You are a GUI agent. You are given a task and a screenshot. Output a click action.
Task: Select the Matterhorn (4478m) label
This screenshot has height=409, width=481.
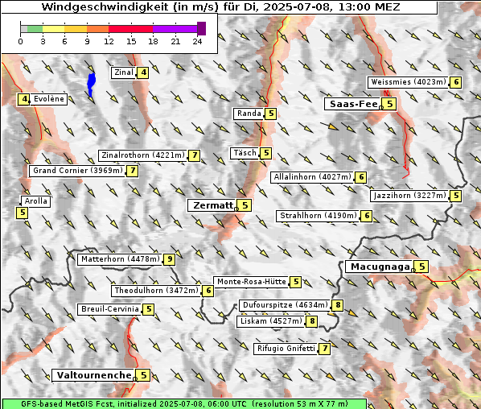[121, 259]
